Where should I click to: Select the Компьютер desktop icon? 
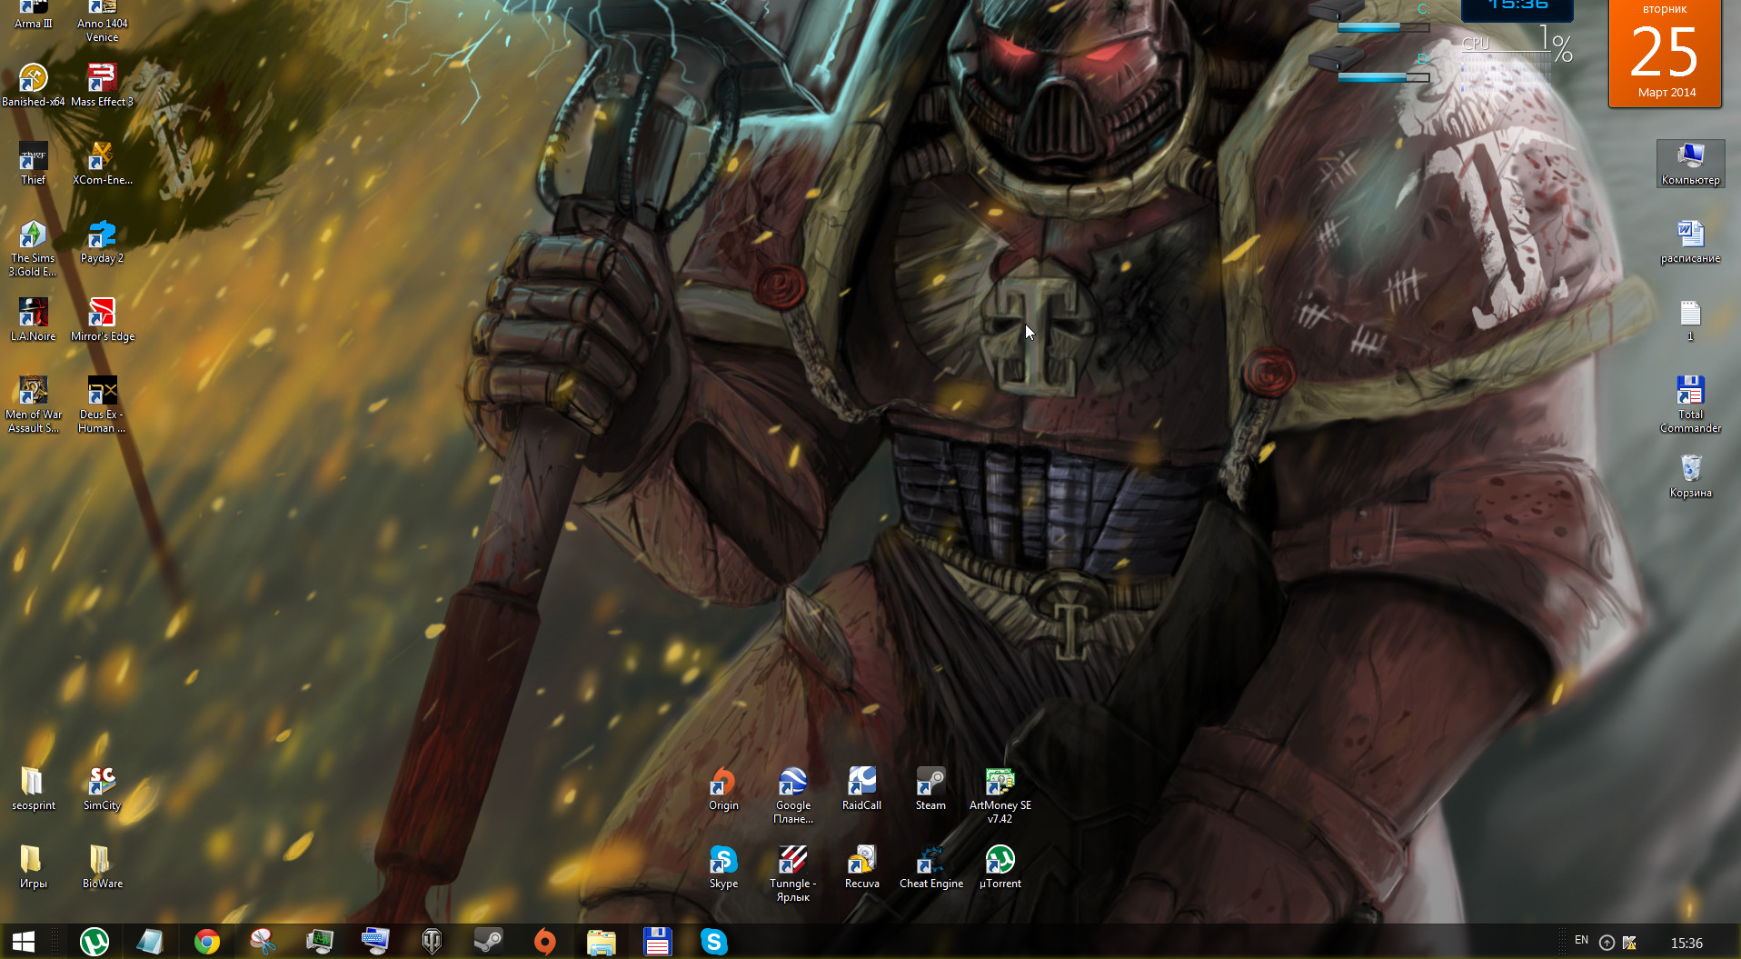pos(1691,165)
